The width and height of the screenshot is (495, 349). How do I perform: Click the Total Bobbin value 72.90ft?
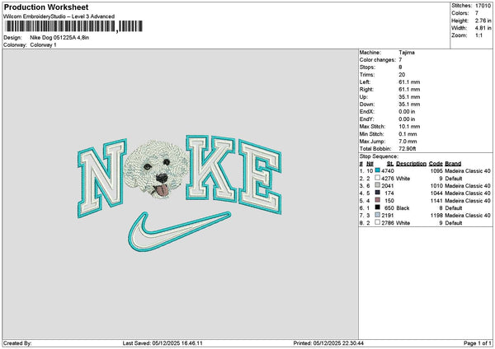point(408,149)
